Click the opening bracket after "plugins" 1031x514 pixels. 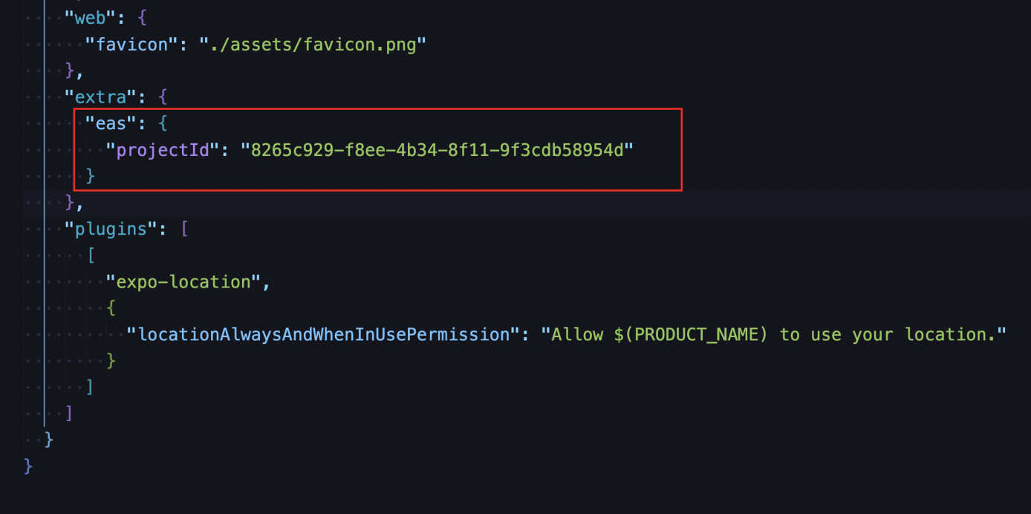[x=184, y=229]
